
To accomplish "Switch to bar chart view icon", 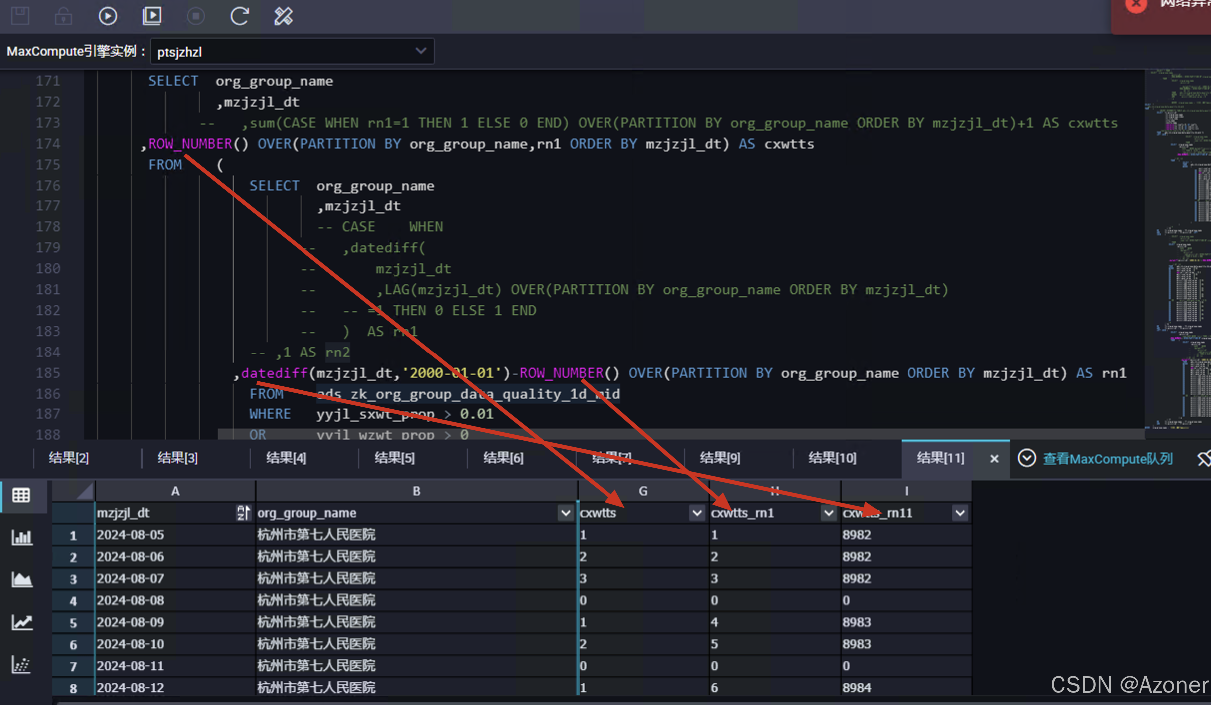I will pos(21,537).
